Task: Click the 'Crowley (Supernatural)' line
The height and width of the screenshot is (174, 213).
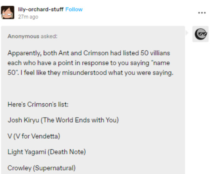Action: coord(41,168)
